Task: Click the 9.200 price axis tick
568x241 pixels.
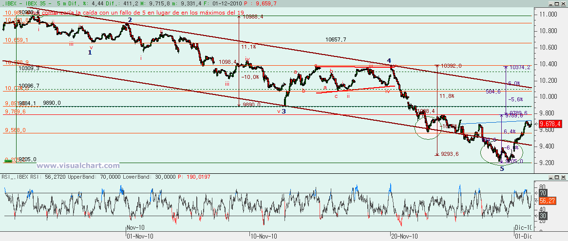Action: 547,163
